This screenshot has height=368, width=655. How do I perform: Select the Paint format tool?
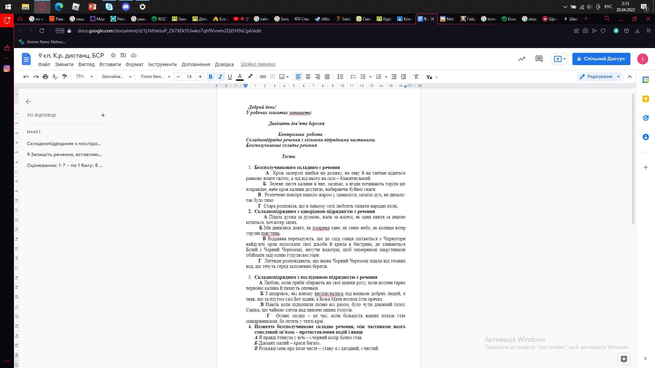pos(64,77)
